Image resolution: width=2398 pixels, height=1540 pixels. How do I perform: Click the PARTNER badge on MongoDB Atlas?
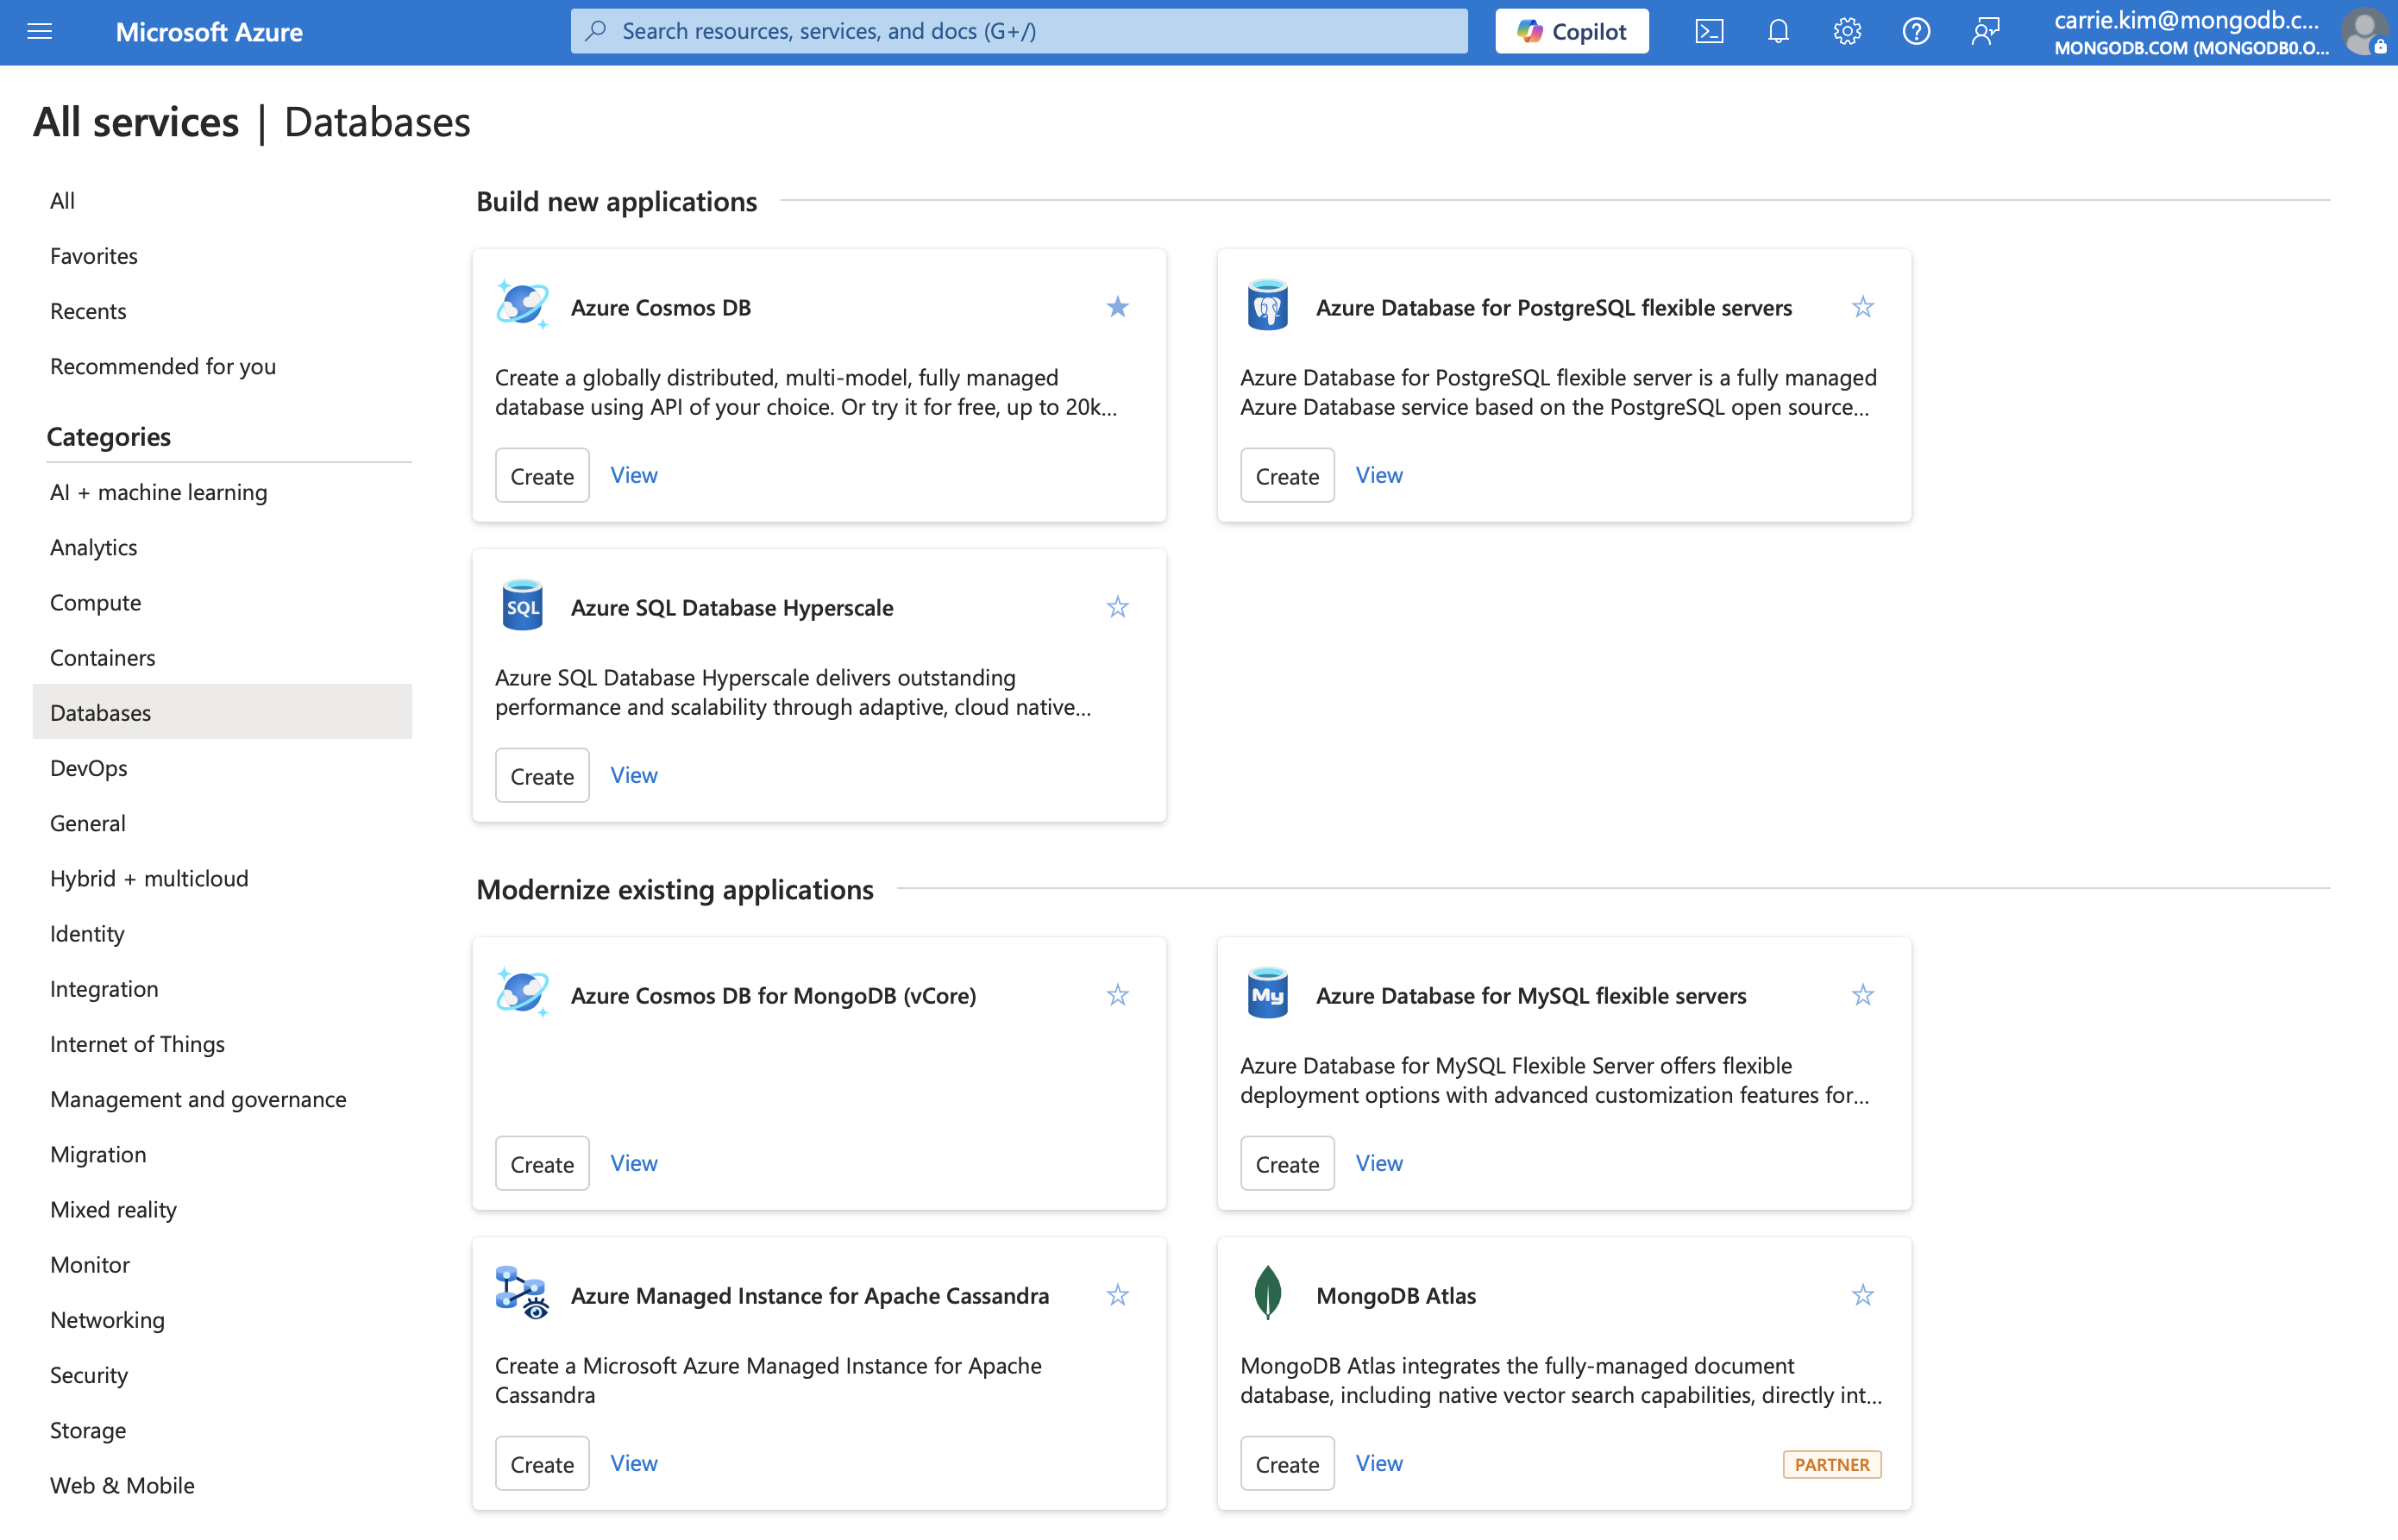pyautogui.click(x=1830, y=1464)
